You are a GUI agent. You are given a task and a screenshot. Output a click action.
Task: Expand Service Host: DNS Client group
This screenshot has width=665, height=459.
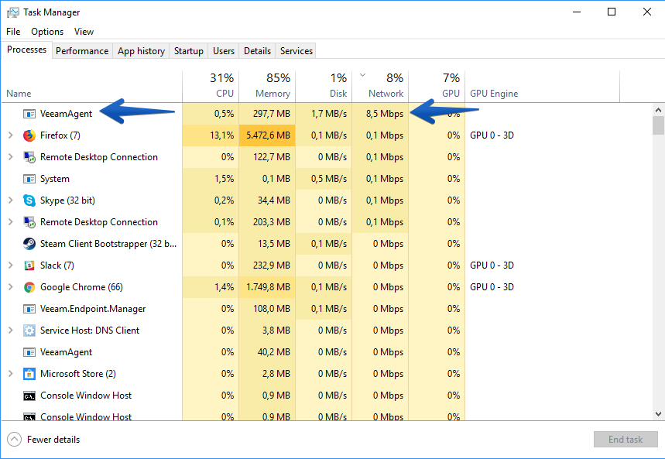[x=11, y=330]
